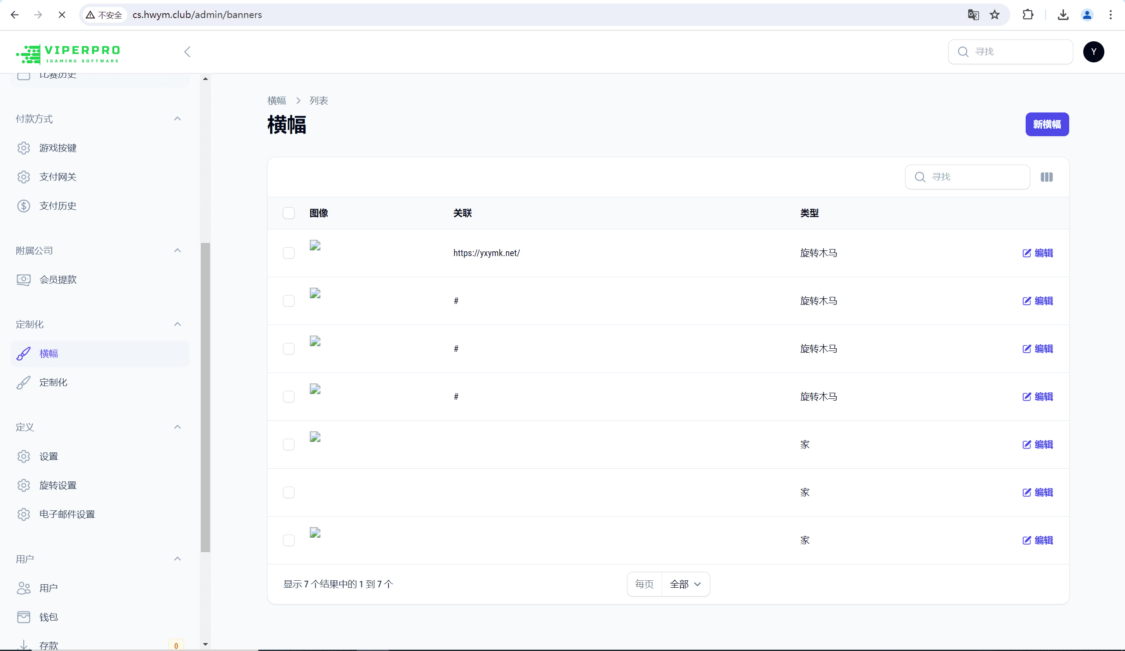Image resolution: width=1125 pixels, height=651 pixels.
Task: Check the last banner row's checkbox
Action: click(289, 540)
